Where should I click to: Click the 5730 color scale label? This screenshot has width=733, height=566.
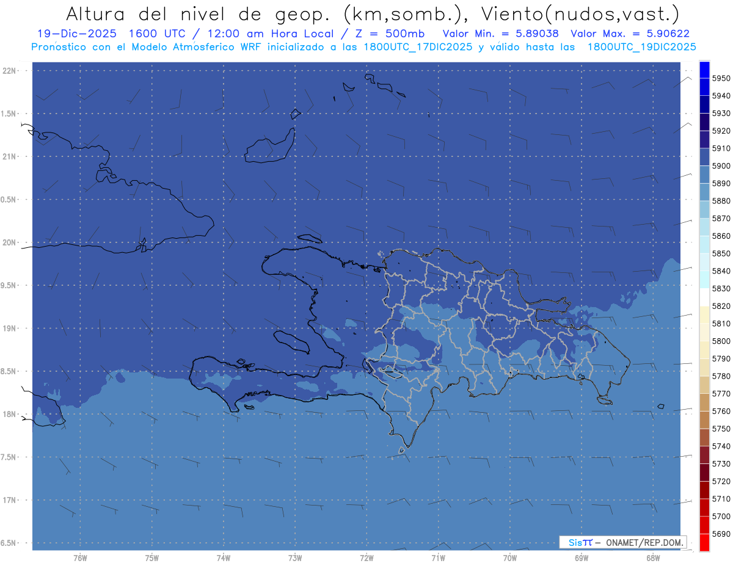721,463
